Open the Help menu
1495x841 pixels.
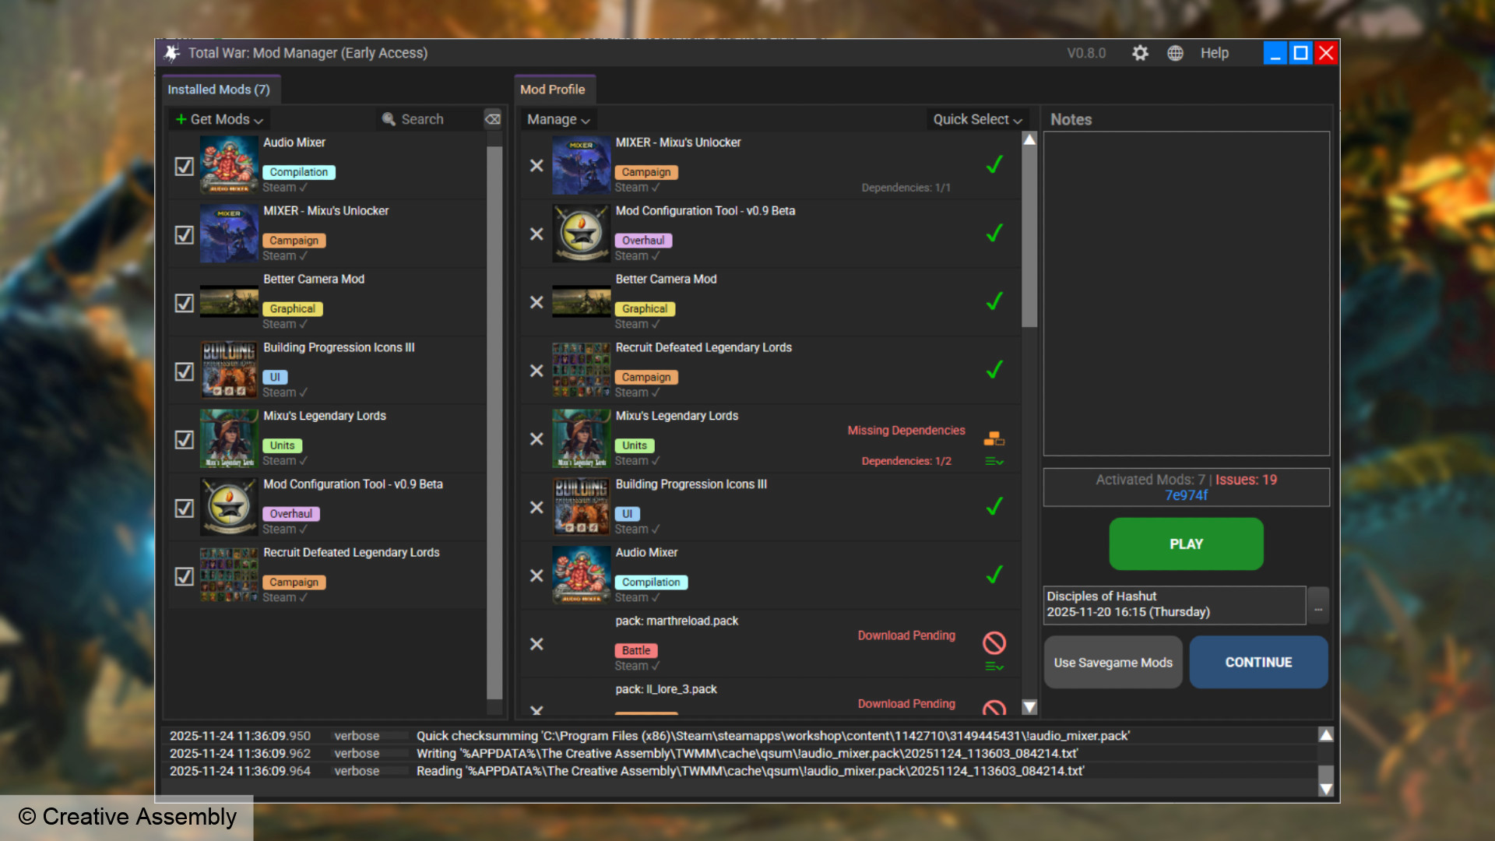[x=1214, y=52]
